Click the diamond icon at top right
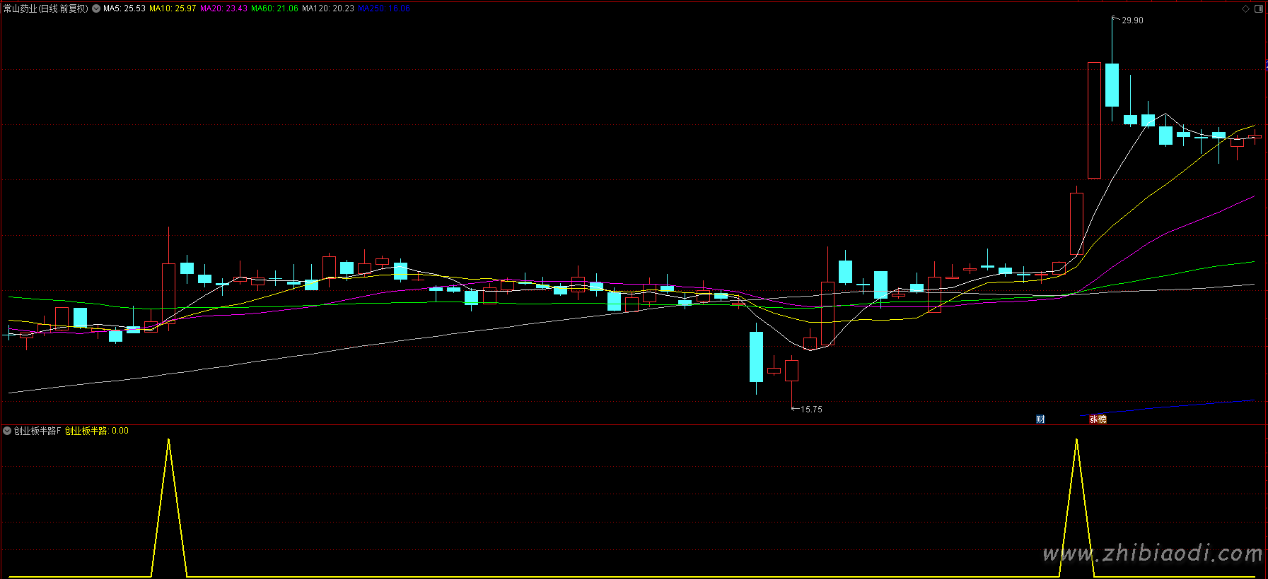This screenshot has height=579, width=1268. click(x=1246, y=8)
